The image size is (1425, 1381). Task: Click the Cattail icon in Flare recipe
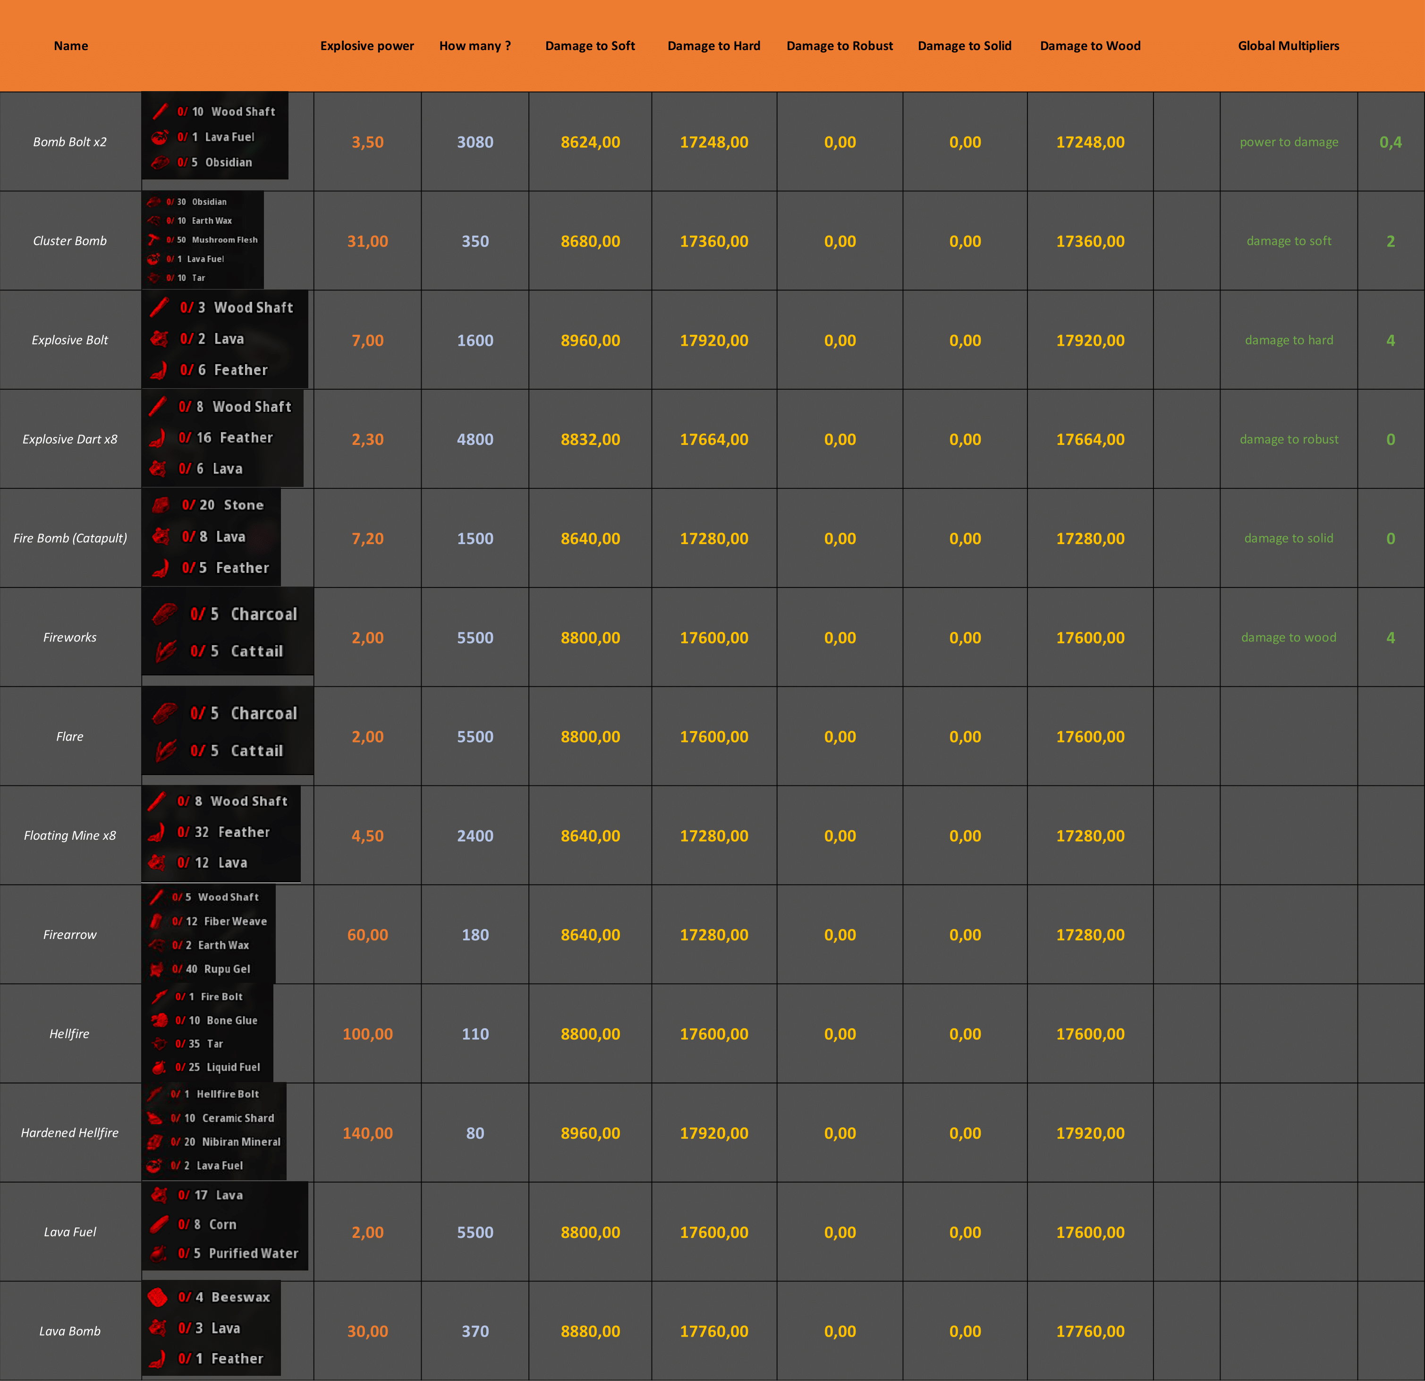pos(166,750)
